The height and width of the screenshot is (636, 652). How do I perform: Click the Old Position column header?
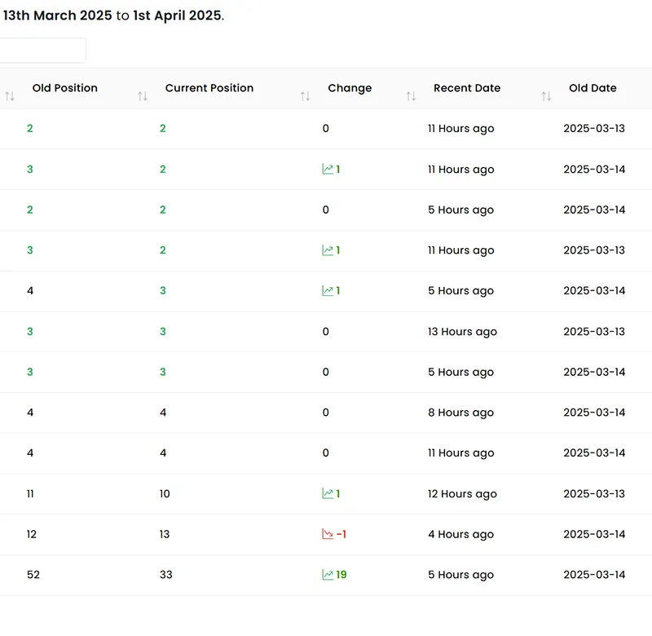click(x=65, y=88)
